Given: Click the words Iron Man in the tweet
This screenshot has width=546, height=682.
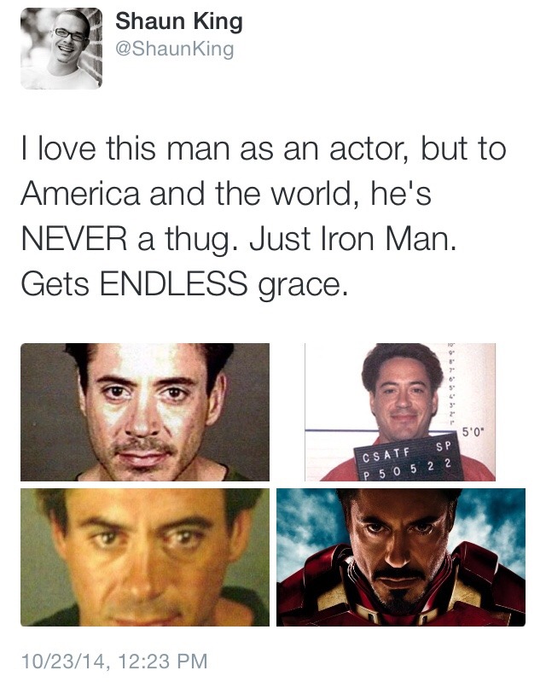Looking at the screenshot, I should [x=388, y=239].
